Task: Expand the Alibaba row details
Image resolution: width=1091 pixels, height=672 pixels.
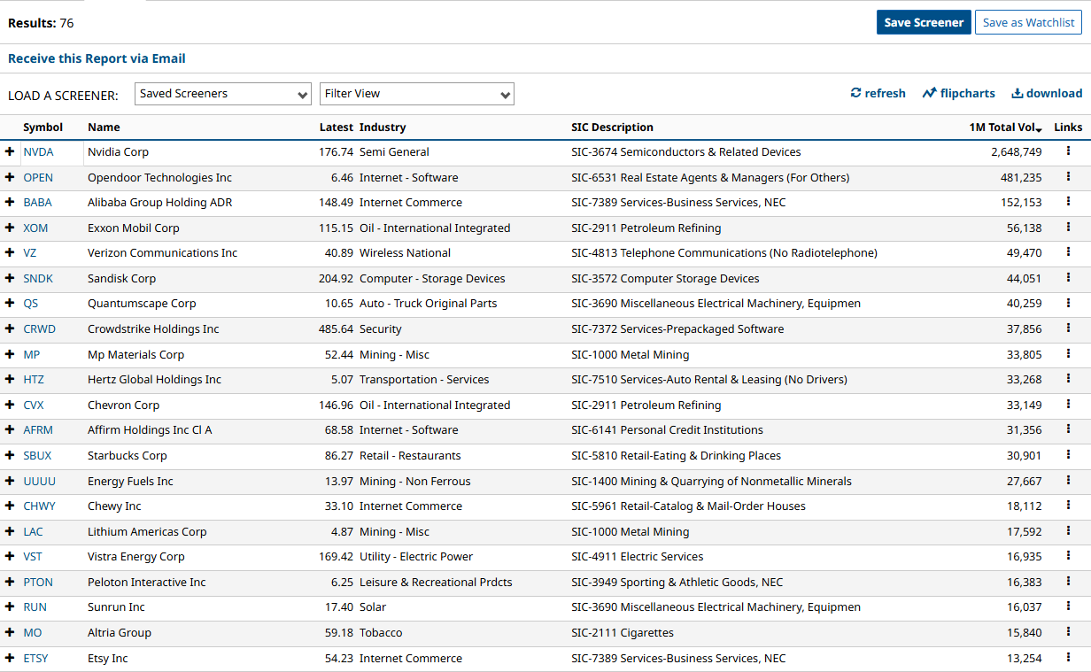Action: [10, 203]
